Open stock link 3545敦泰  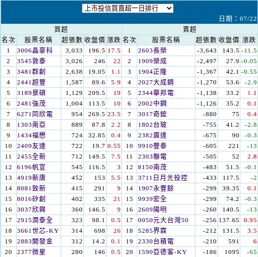[31, 61]
